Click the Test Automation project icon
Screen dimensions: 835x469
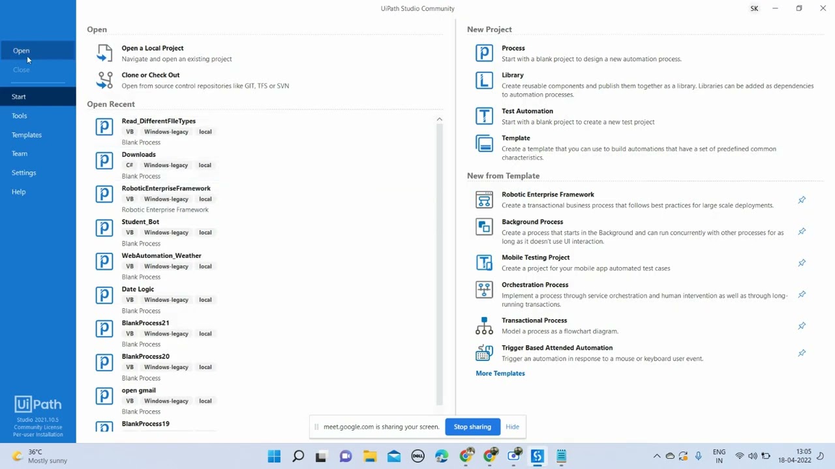pyautogui.click(x=484, y=116)
